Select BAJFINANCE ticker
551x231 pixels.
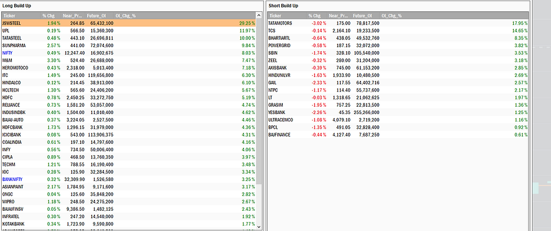point(279,134)
